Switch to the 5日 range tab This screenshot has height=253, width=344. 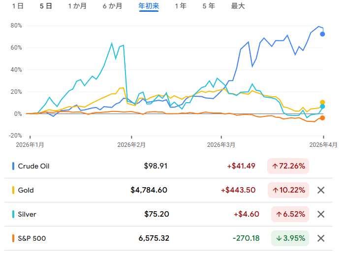coord(45,6)
